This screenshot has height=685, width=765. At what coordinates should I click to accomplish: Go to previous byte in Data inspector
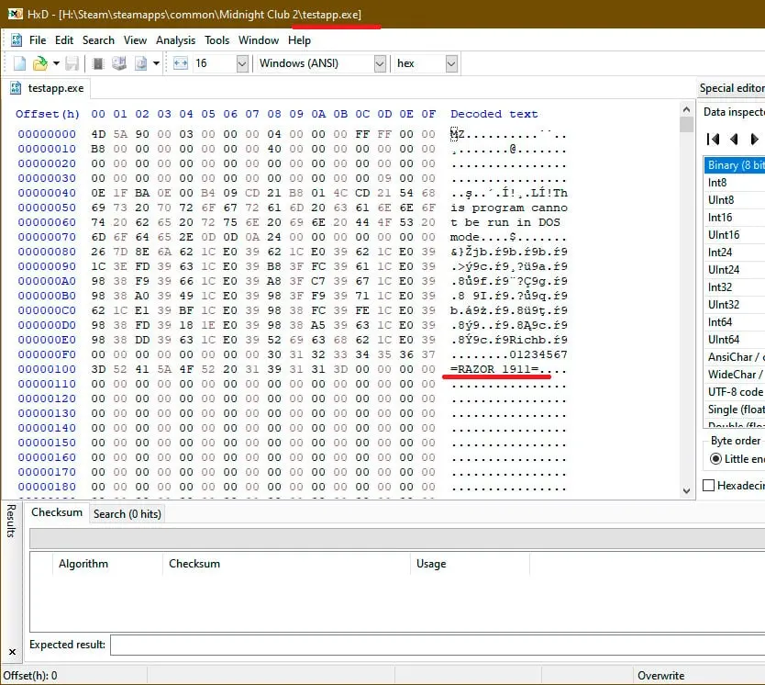733,140
